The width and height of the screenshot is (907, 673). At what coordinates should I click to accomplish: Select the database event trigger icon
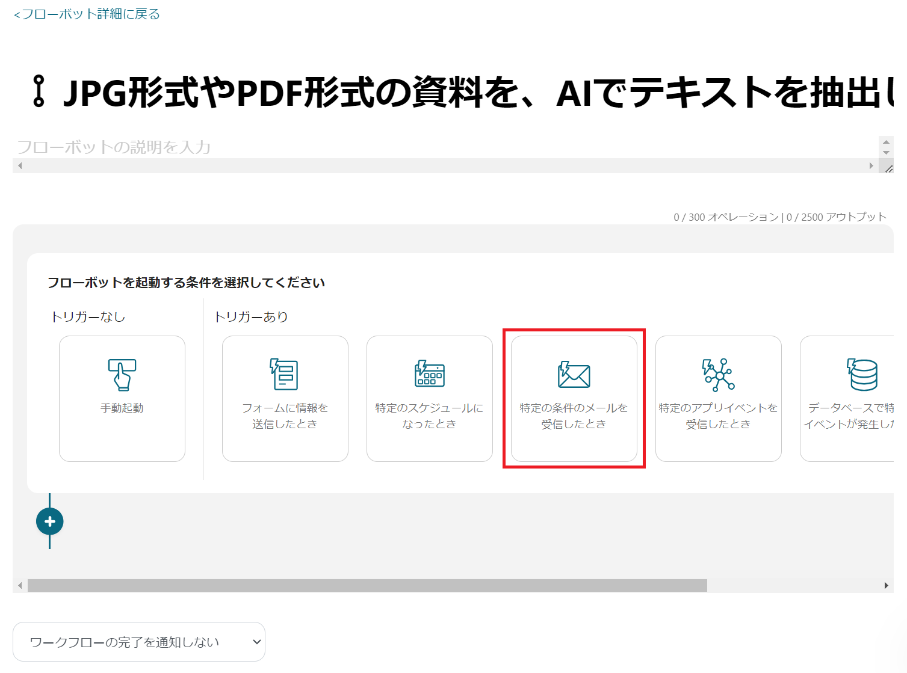tap(862, 375)
